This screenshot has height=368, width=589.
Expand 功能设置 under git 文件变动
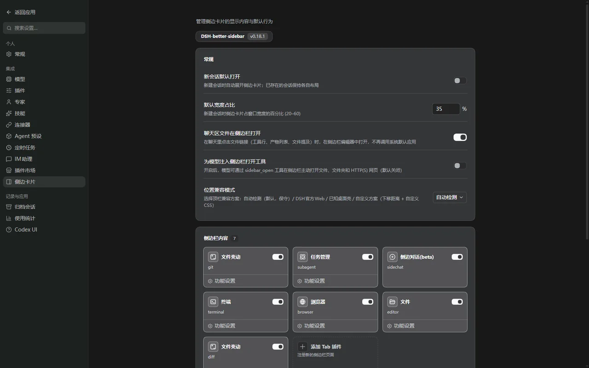[x=246, y=281]
